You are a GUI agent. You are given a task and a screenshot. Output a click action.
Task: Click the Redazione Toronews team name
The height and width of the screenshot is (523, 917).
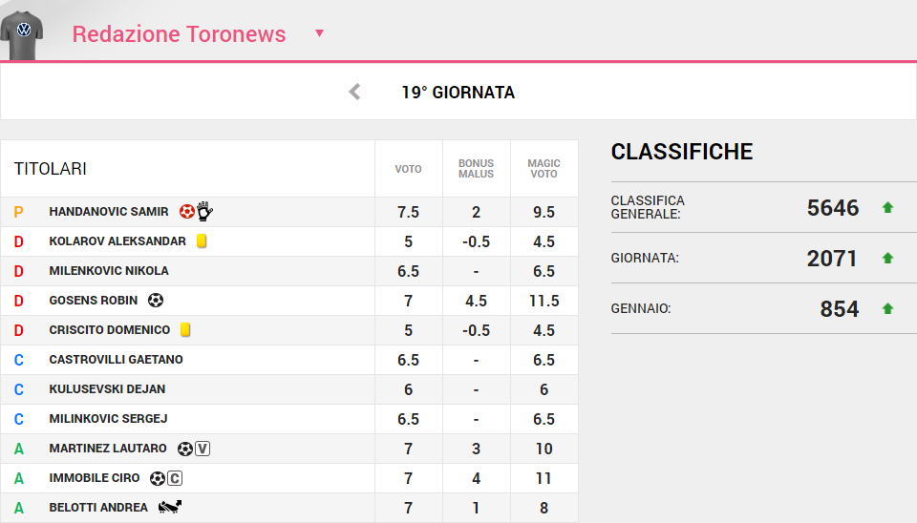[179, 34]
